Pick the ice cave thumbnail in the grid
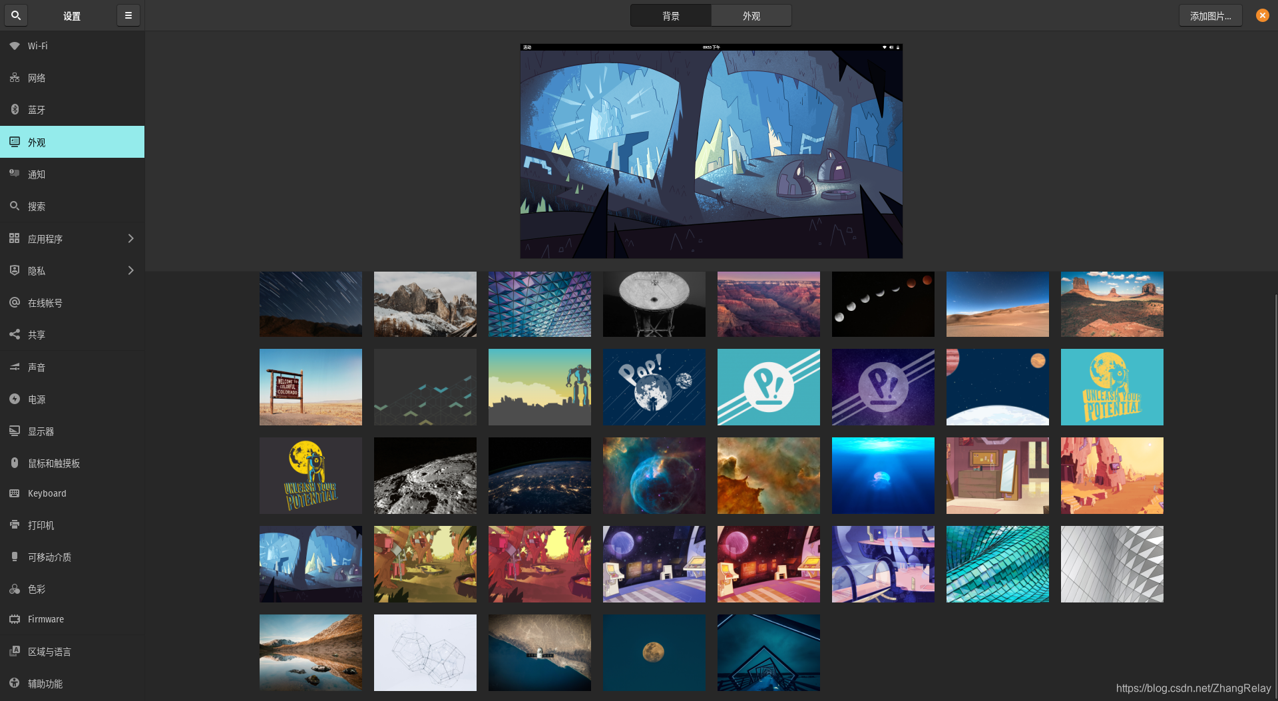 [x=311, y=564]
